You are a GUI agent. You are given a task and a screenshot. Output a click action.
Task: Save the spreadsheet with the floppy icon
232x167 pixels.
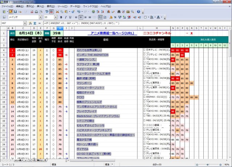click(15, 12)
